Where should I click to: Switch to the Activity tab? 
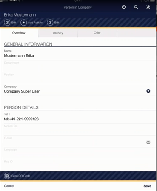click(x=58, y=33)
